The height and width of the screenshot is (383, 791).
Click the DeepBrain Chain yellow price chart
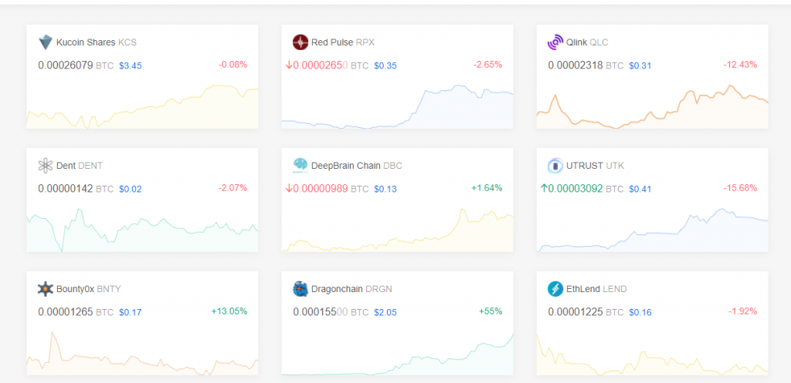pyautogui.click(x=398, y=230)
